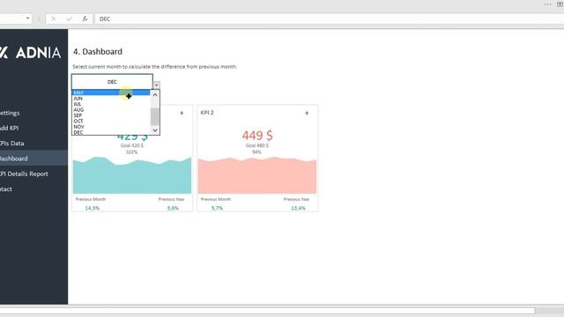Viewport: 564px width, 317px height.
Task: Select MAY in the month dropdown list
Action: pos(111,92)
